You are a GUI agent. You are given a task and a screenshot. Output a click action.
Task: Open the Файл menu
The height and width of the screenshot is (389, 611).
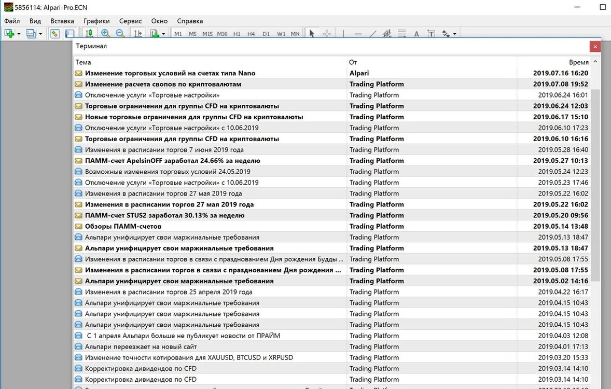click(x=12, y=21)
